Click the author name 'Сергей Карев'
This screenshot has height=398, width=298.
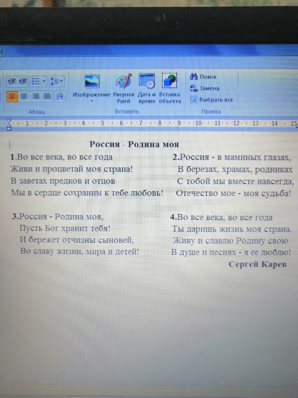(x=258, y=264)
